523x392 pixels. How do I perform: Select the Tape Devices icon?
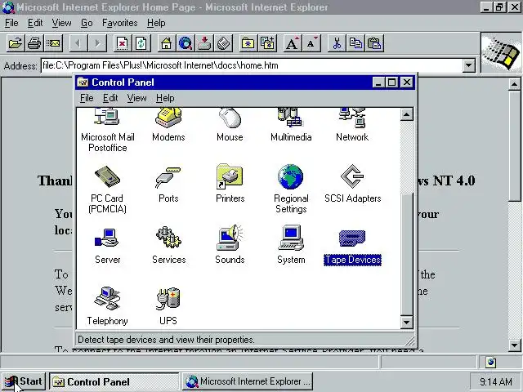coord(352,247)
